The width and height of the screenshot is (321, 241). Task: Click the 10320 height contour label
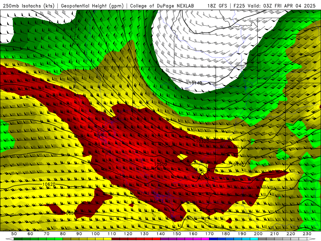tap(203, 141)
